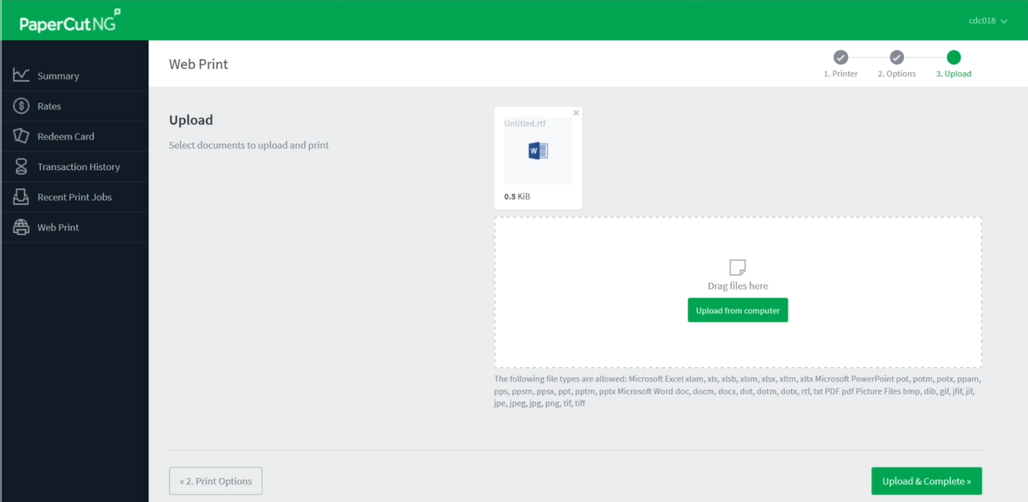
Task: Click the Rates dollar icon
Action: coord(21,106)
